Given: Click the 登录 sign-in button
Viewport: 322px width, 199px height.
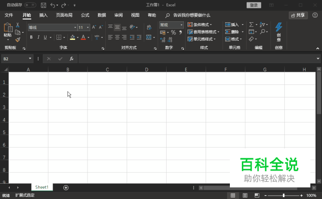Looking at the screenshot, I should coord(253,5).
